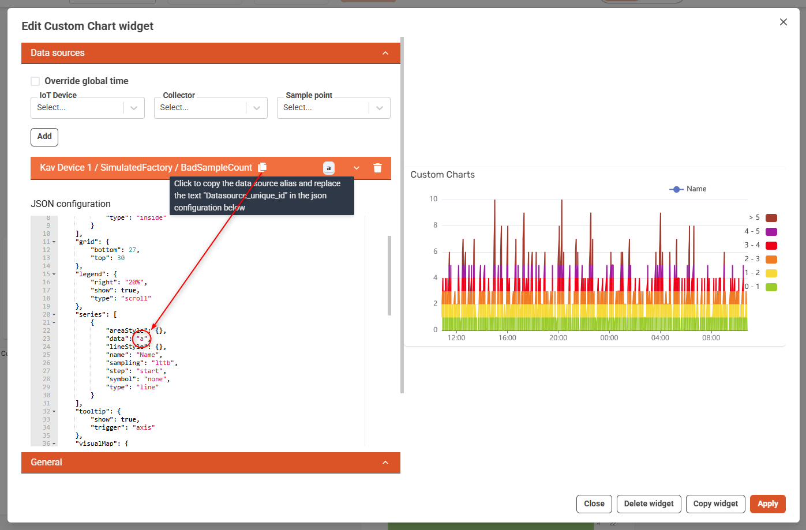The image size is (806, 530).
Task: Select the '3 - 4' red color swatch
Action: click(771, 246)
